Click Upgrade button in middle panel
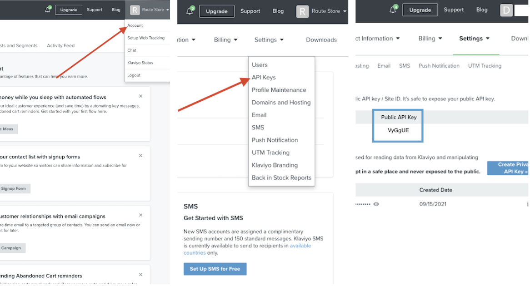The height and width of the screenshot is (286, 530). (217, 11)
